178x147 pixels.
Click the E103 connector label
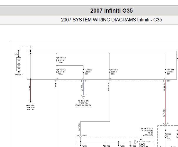click(85, 135)
